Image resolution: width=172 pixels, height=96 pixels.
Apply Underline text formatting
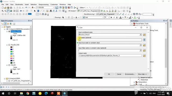click(117, 17)
